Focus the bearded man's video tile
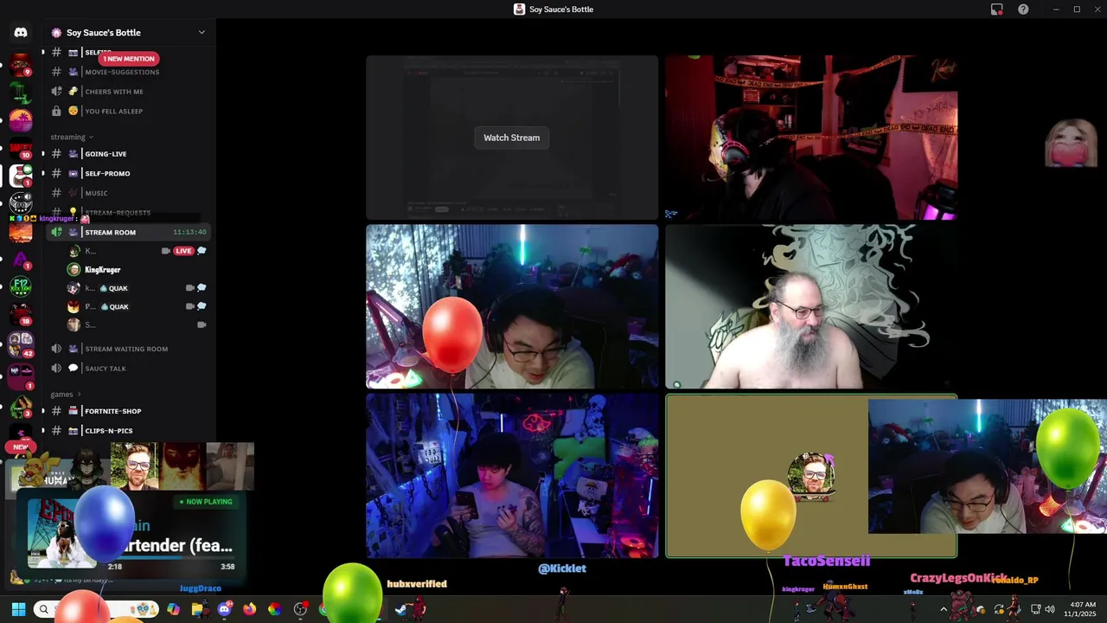Image resolution: width=1107 pixels, height=623 pixels. (811, 306)
